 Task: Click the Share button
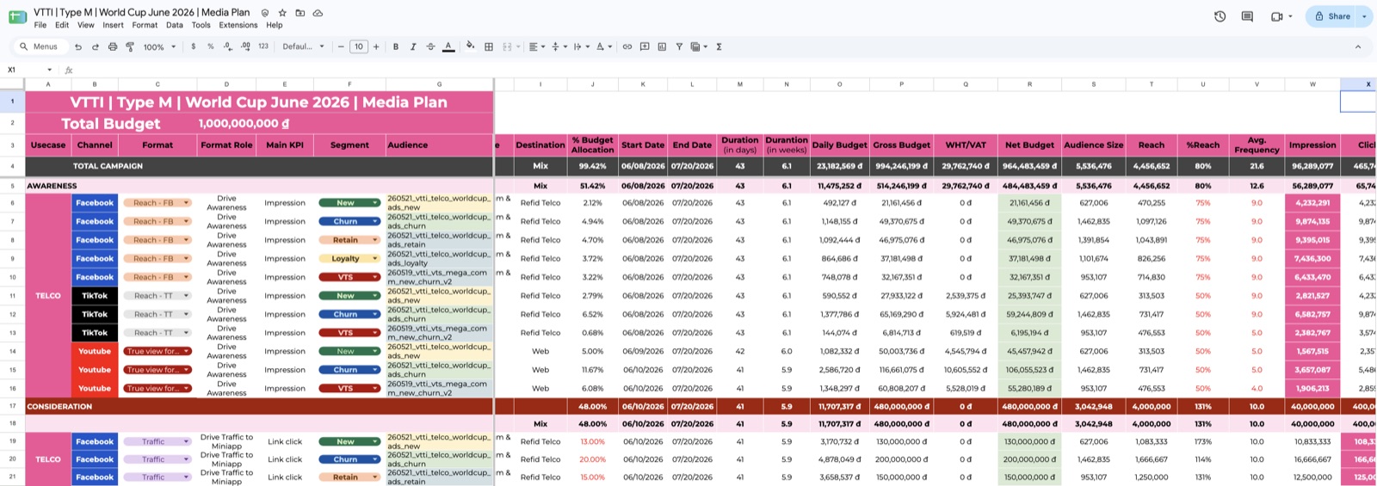coord(1332,16)
